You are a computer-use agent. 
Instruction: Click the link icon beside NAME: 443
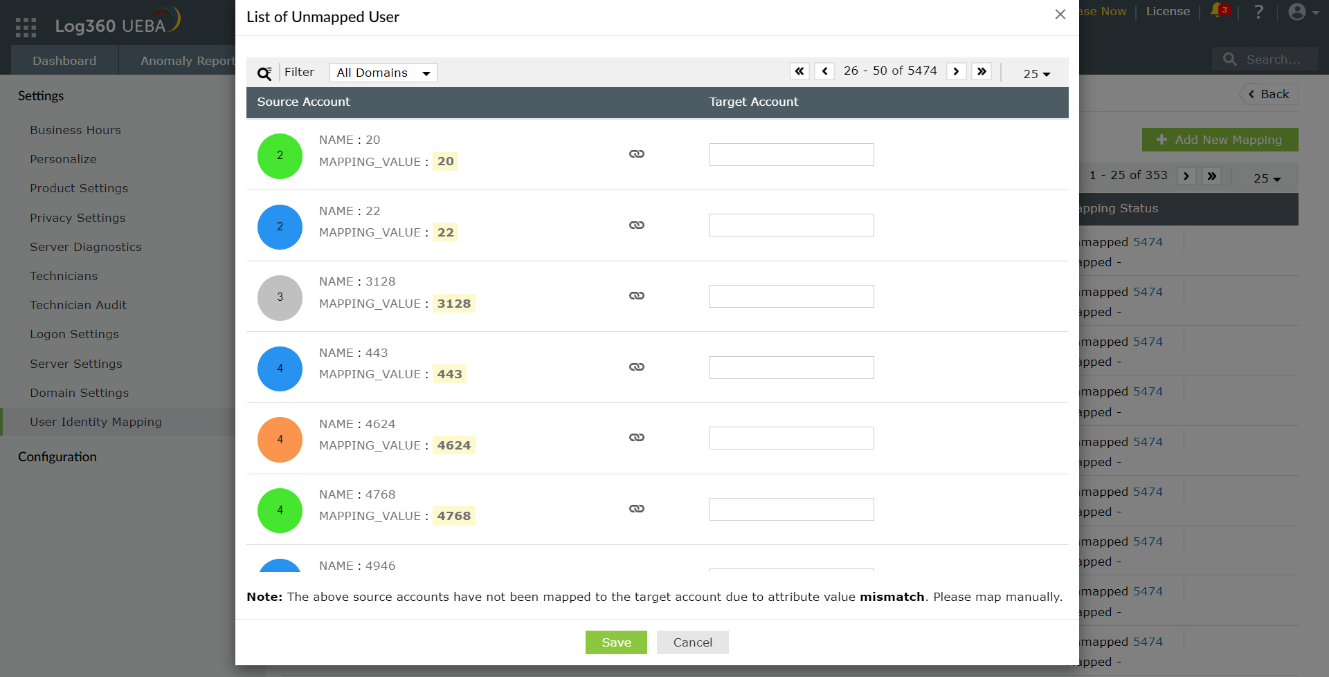pyautogui.click(x=636, y=367)
